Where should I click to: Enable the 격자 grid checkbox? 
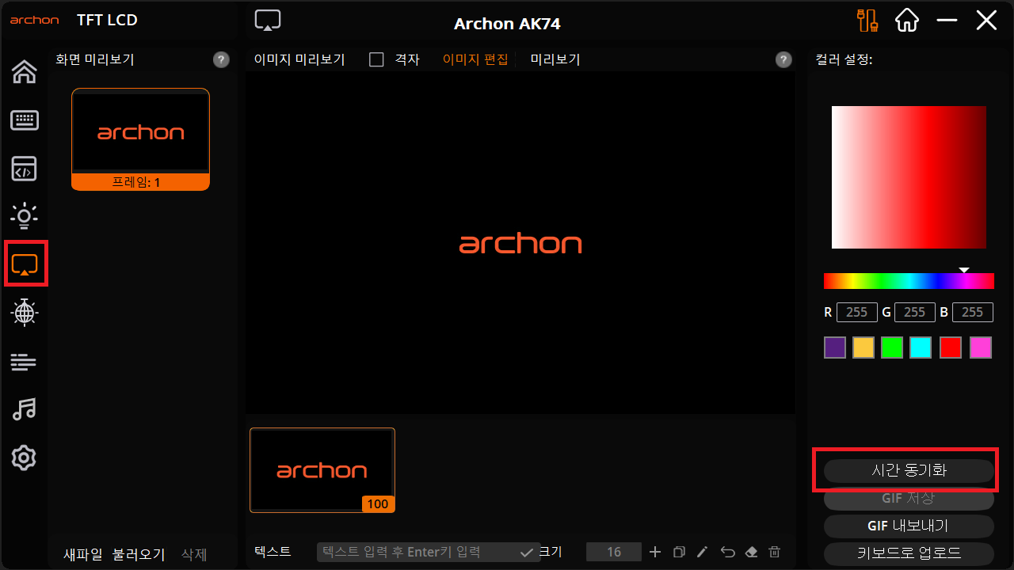pyautogui.click(x=377, y=59)
